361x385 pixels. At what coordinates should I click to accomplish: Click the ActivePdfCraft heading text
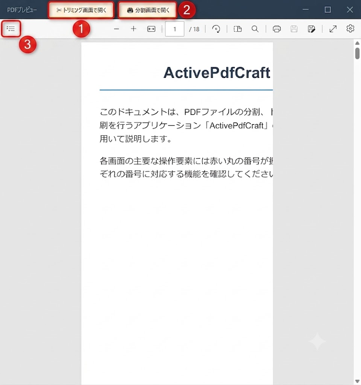coord(217,73)
